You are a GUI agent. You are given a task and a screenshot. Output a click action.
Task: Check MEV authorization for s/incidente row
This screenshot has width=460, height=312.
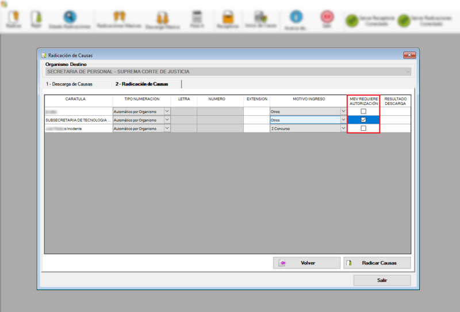tap(363, 128)
